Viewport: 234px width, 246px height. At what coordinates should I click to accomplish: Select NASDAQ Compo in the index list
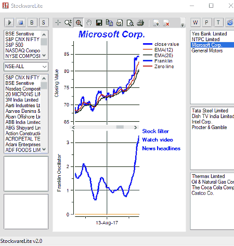pyautogui.click(x=23, y=50)
